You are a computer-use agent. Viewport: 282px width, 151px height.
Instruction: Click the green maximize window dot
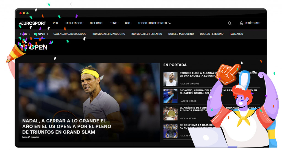(27, 13)
